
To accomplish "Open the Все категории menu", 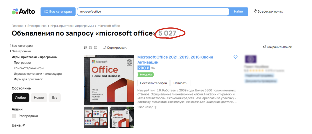I will tap(58, 11).
